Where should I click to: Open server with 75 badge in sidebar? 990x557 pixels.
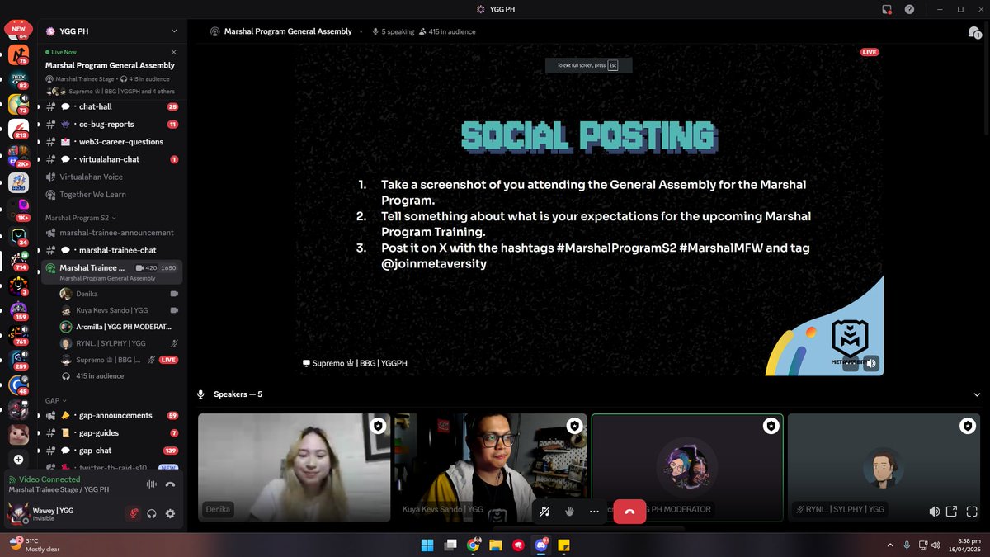point(18,55)
